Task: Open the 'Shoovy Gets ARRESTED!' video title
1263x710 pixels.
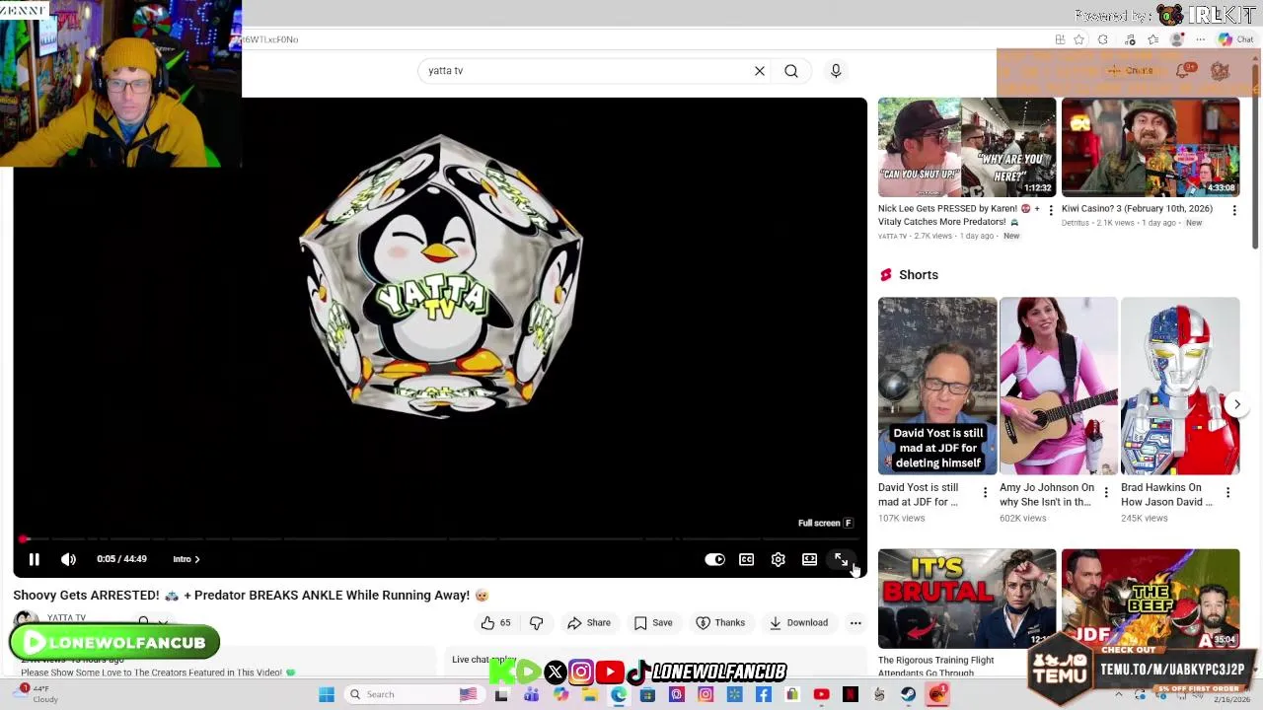Action: (251, 595)
